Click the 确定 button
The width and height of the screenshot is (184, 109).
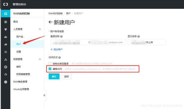click(x=54, y=76)
